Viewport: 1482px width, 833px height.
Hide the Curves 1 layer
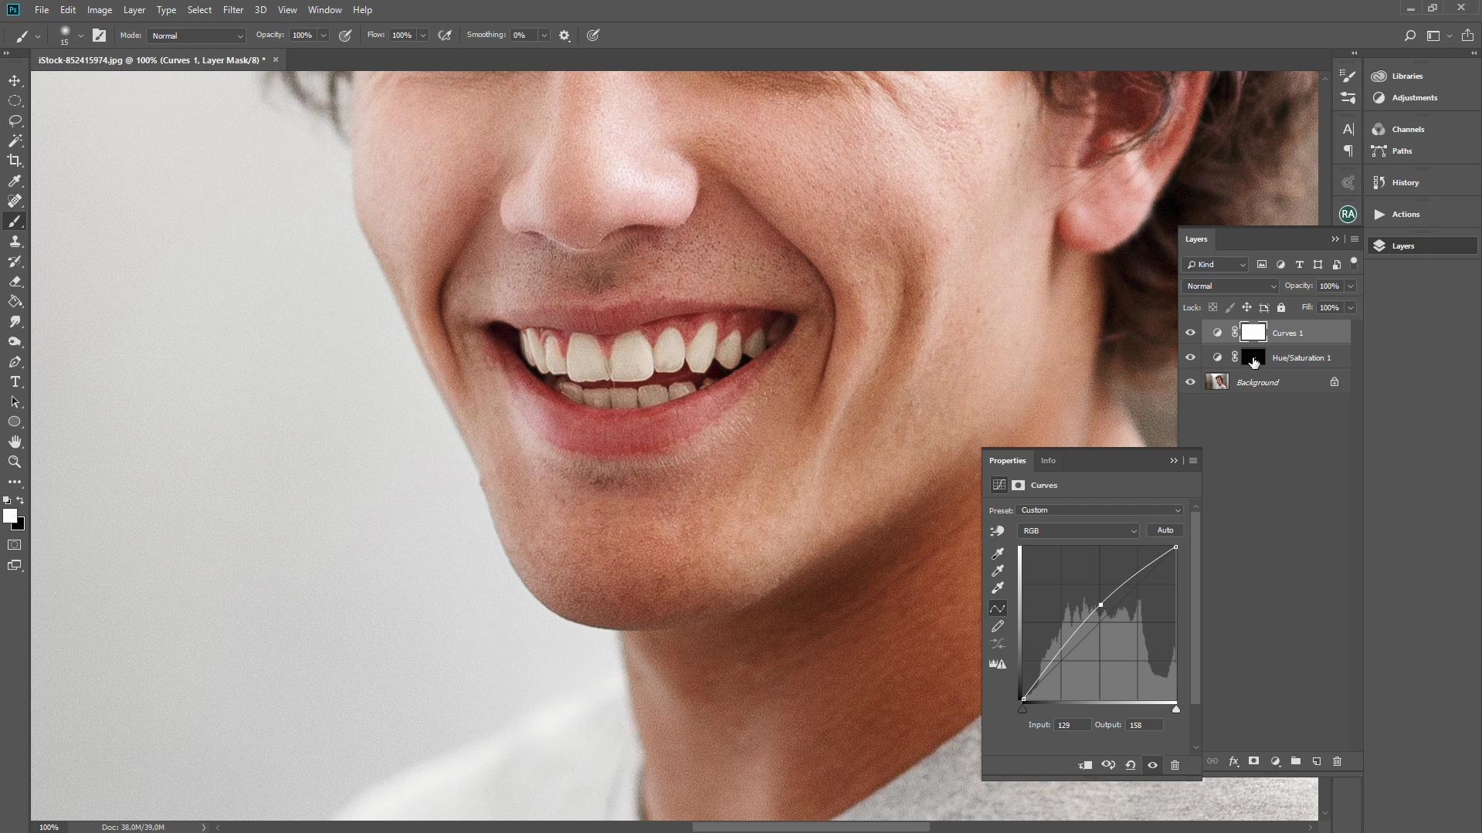[x=1190, y=333]
